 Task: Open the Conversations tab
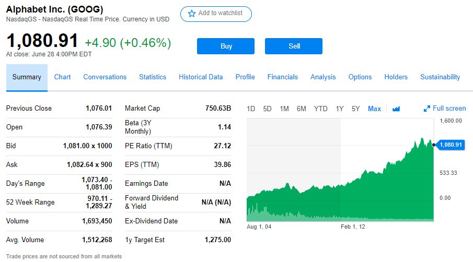105,77
